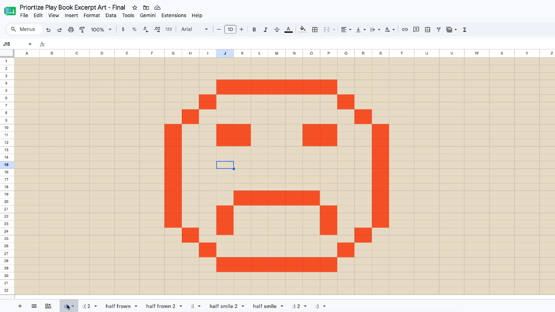Add a new sheet with plus icon
Image resolution: width=555 pixels, height=312 pixels.
click(x=20, y=306)
